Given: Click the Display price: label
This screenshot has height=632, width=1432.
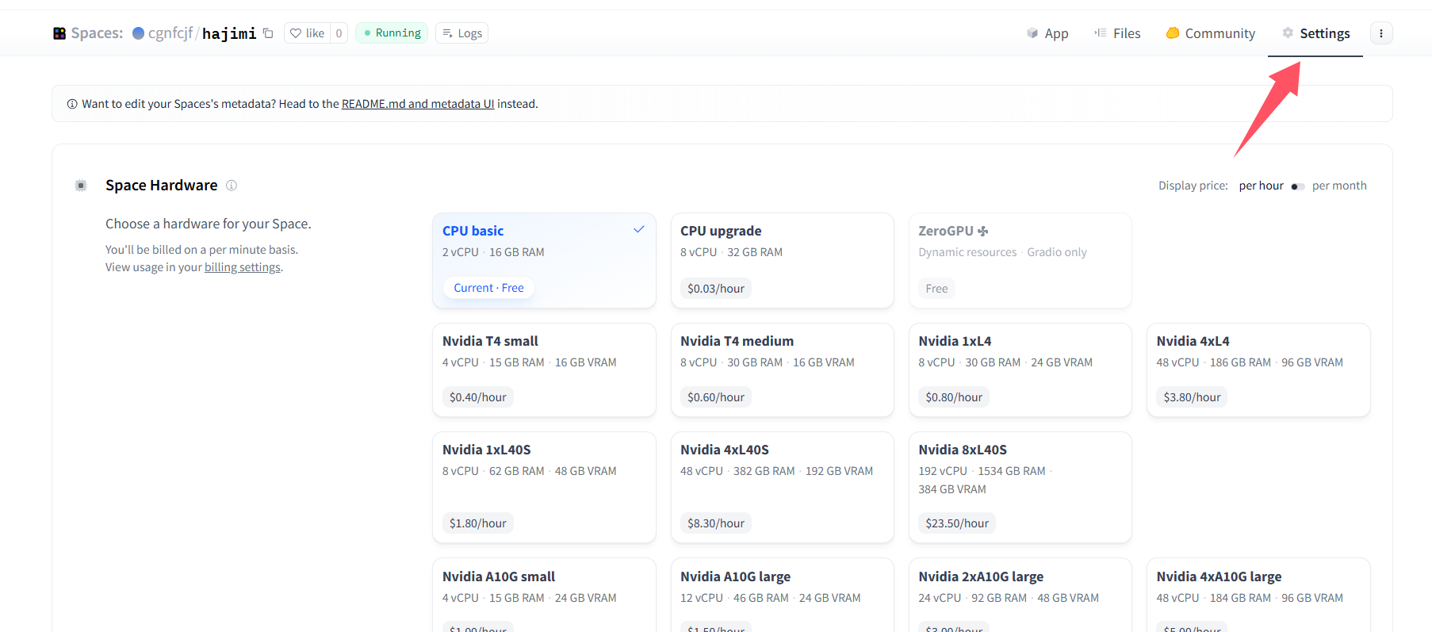Looking at the screenshot, I should tap(1193, 186).
